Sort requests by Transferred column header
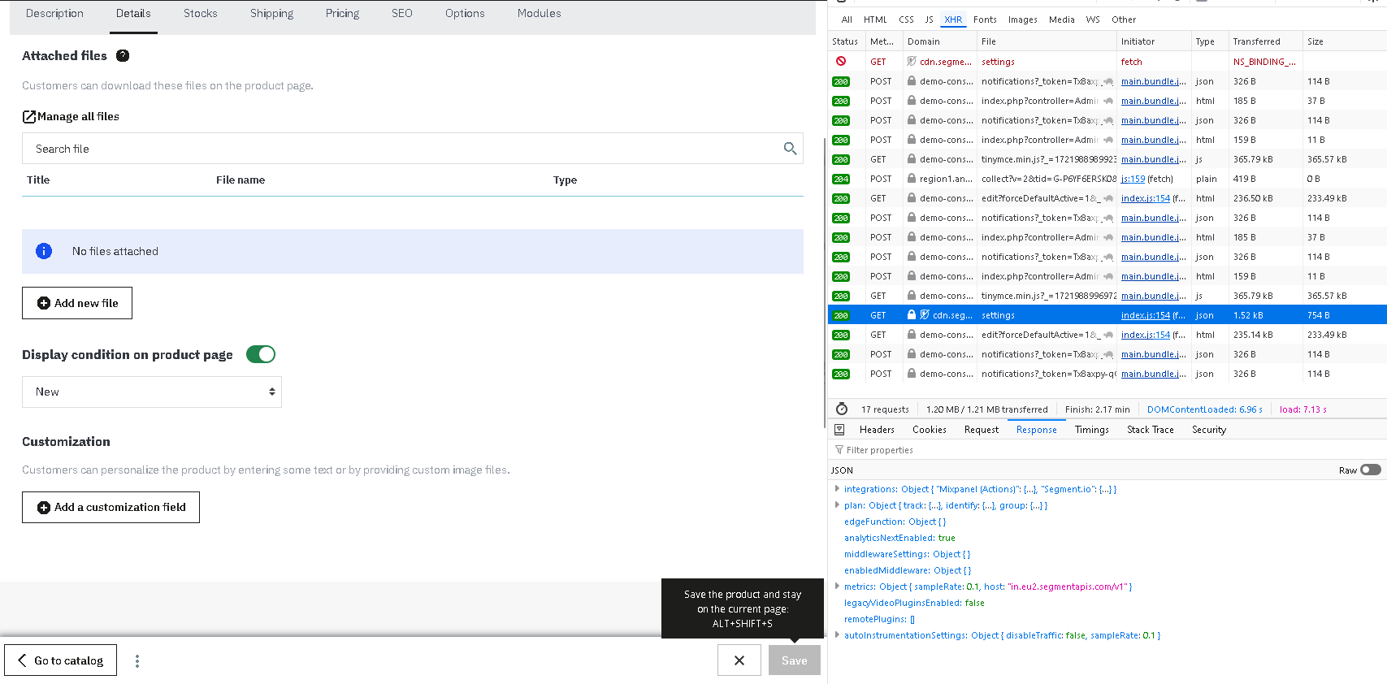The width and height of the screenshot is (1387, 684). [x=1265, y=41]
